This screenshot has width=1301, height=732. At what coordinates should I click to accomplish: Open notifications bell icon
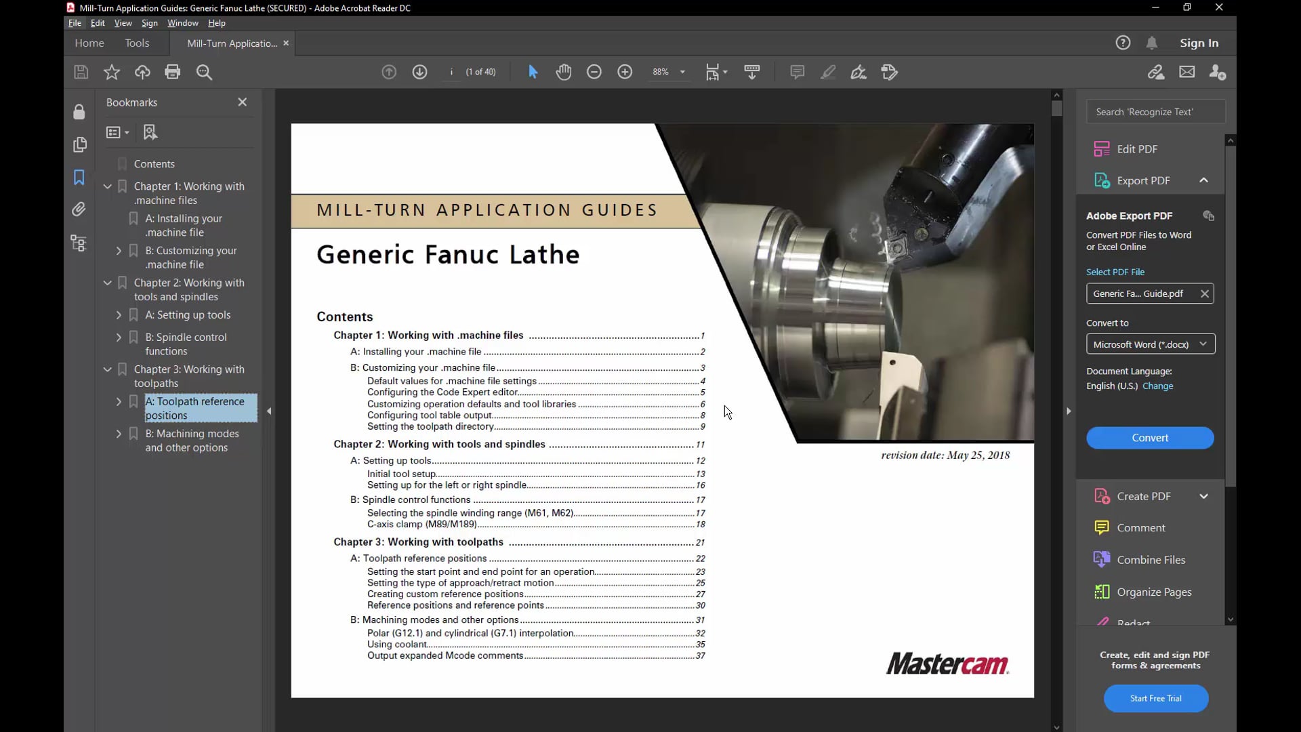[x=1152, y=43]
